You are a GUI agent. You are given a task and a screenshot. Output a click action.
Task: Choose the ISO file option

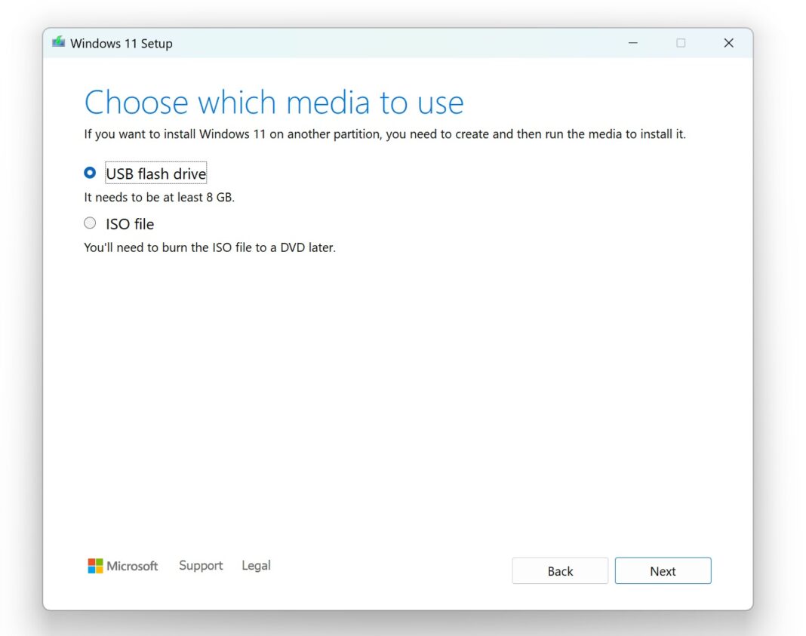[x=90, y=223]
